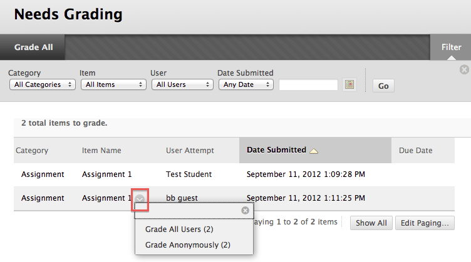
Task: Open the All Items dropdown
Action: pos(113,84)
